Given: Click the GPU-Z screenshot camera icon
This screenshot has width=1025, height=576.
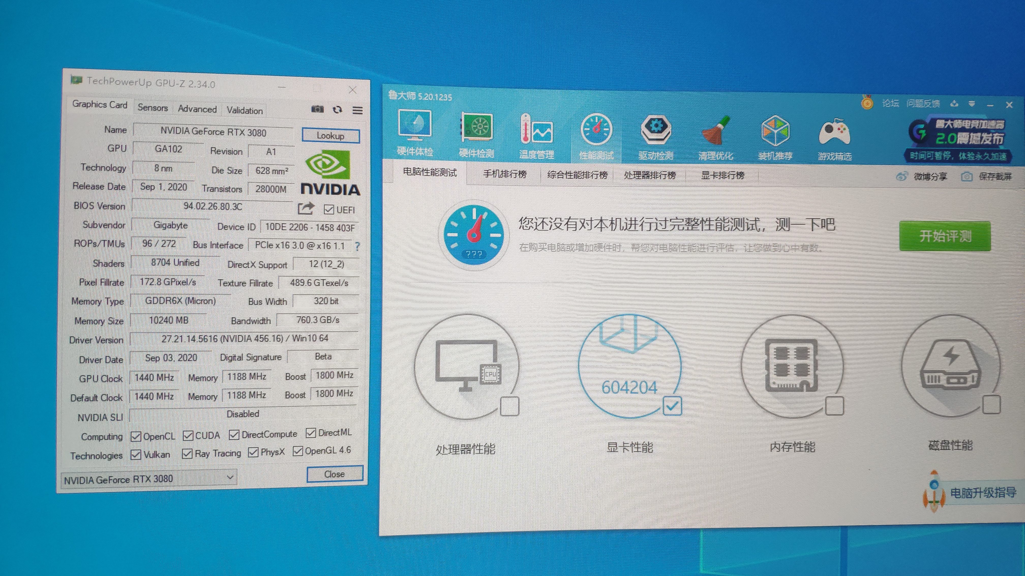Looking at the screenshot, I should (x=317, y=109).
